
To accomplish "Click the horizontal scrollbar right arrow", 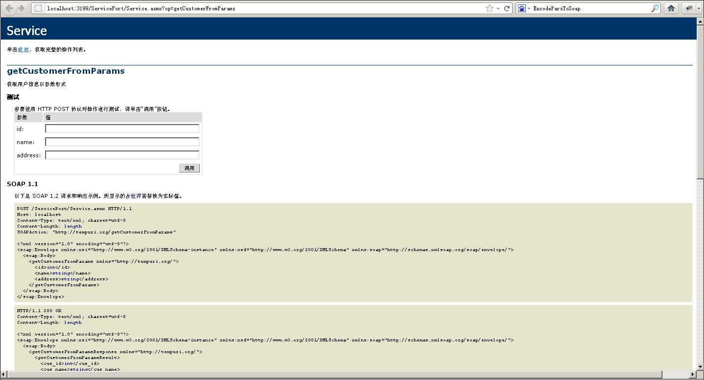I will click(693, 375).
